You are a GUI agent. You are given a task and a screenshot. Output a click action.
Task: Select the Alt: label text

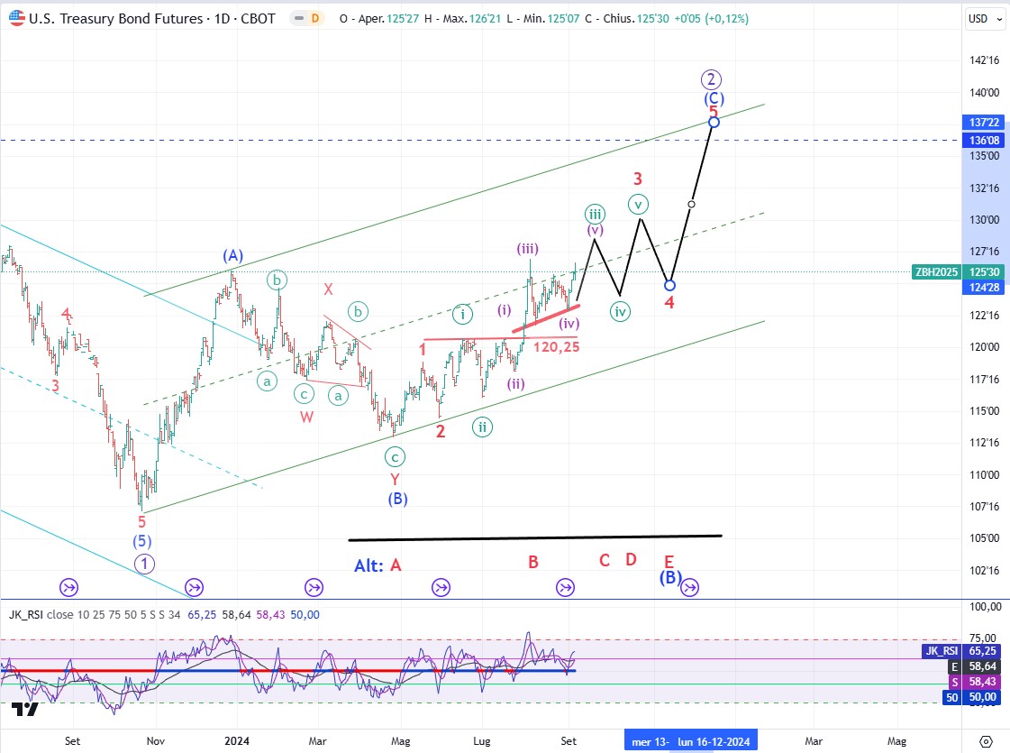(x=369, y=566)
